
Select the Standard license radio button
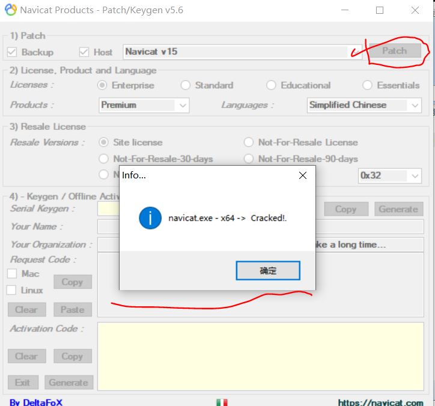click(x=186, y=85)
